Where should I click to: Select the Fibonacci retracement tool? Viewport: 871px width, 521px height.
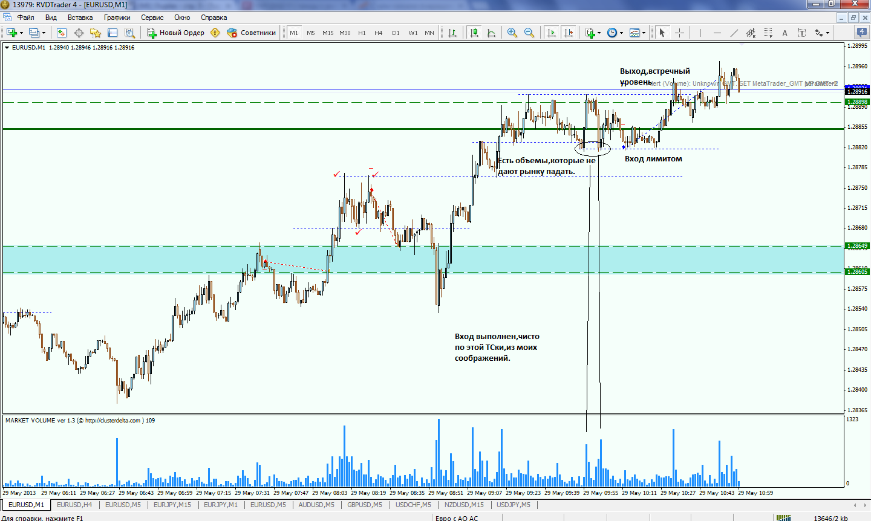pyautogui.click(x=768, y=33)
